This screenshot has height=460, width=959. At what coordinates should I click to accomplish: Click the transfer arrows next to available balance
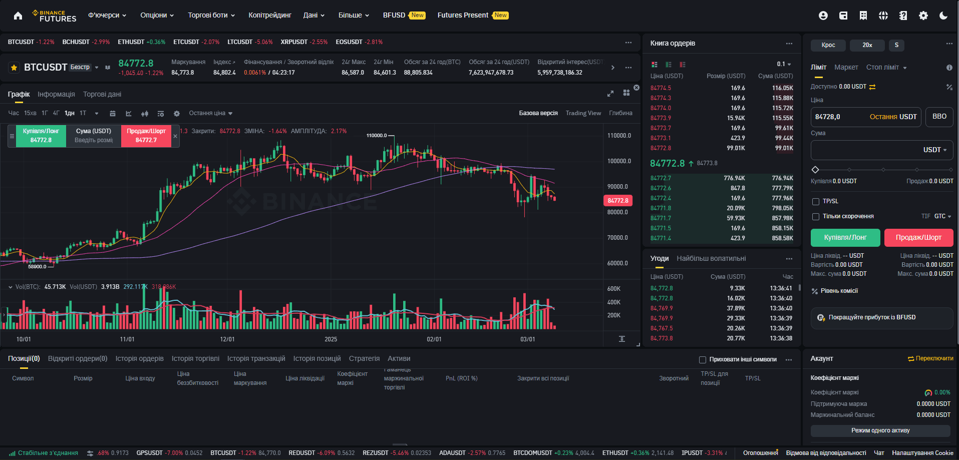tap(872, 87)
